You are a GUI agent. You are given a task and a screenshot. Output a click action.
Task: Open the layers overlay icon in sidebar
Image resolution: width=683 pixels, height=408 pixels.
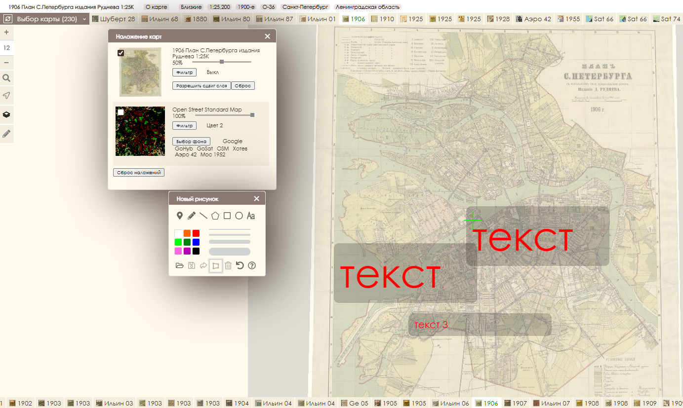pyautogui.click(x=6, y=114)
